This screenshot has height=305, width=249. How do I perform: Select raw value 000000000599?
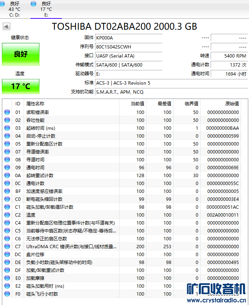click(223, 136)
